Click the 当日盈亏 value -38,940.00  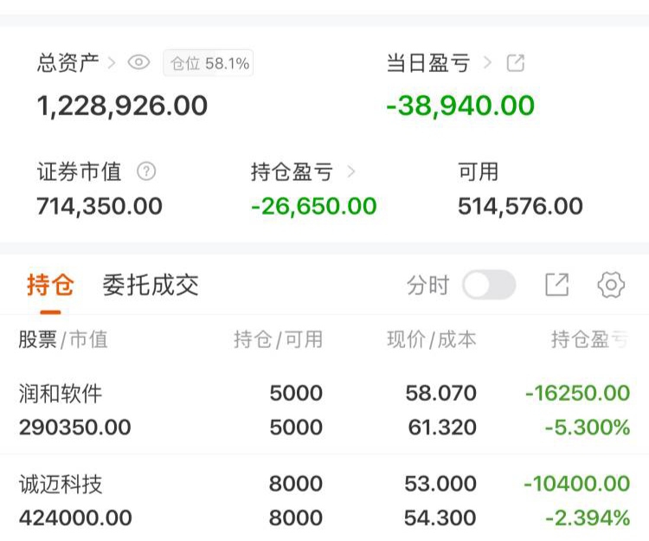click(460, 106)
